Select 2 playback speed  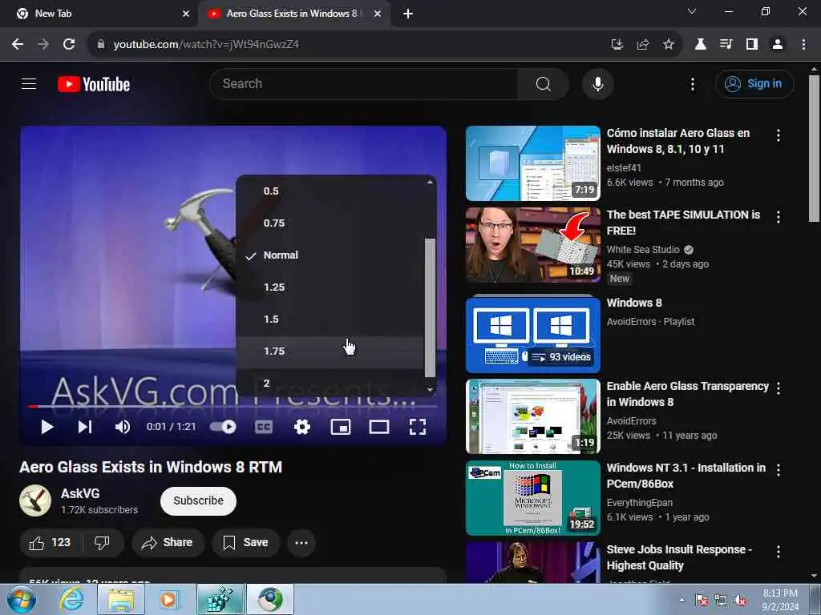330,384
